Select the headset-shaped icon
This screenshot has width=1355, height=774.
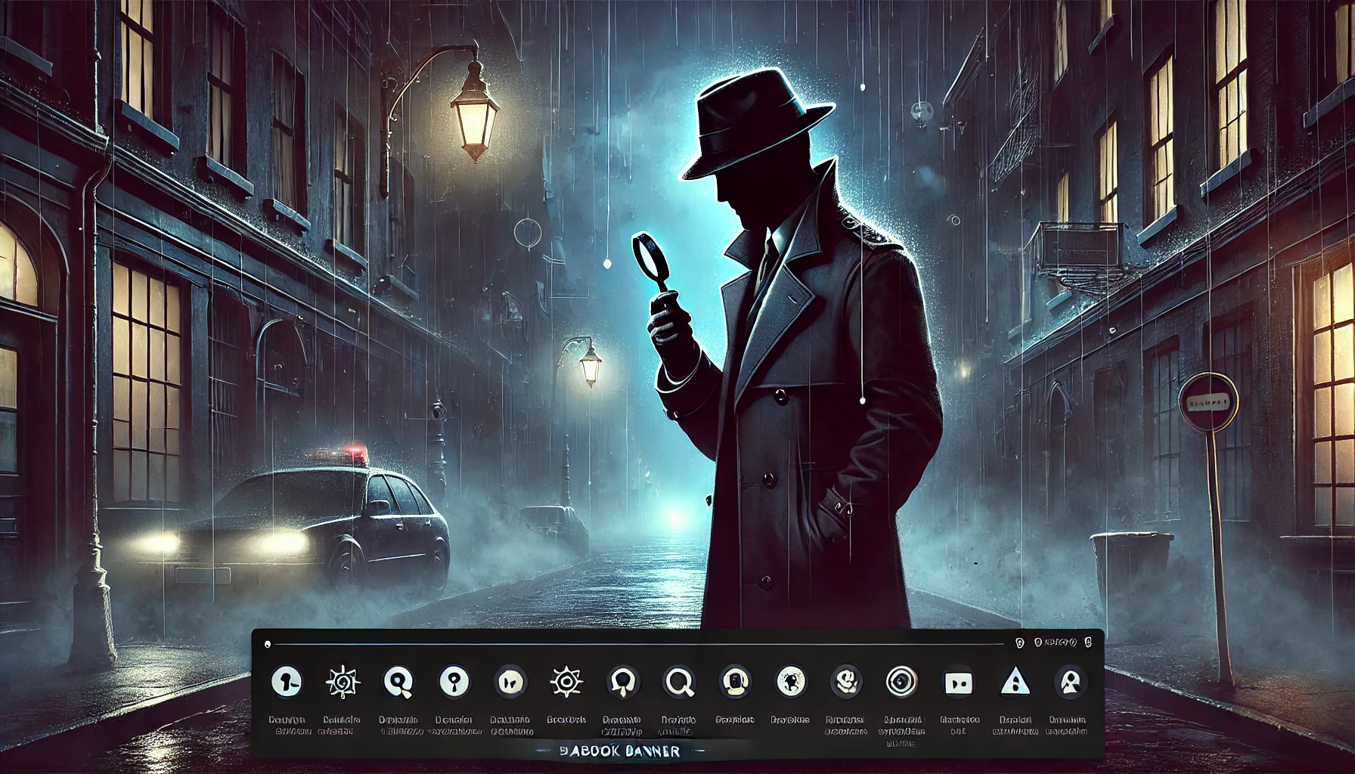click(x=734, y=683)
